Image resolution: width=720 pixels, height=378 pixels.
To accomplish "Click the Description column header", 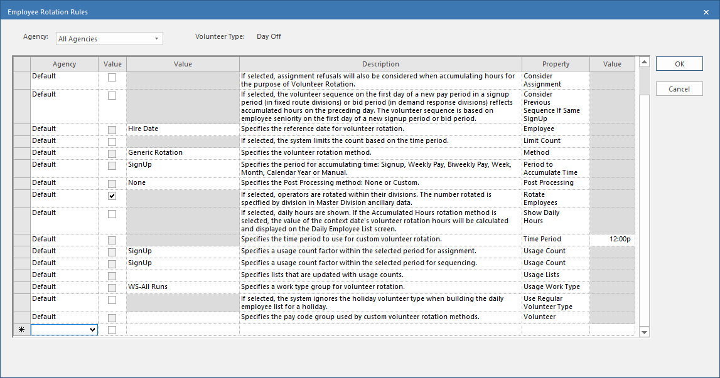I will tap(380, 64).
